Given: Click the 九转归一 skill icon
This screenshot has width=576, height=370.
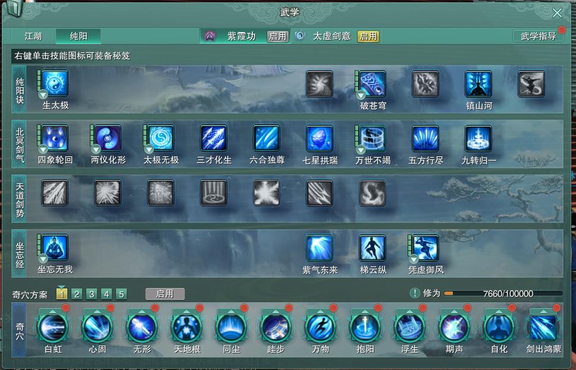Looking at the screenshot, I should point(478,139).
